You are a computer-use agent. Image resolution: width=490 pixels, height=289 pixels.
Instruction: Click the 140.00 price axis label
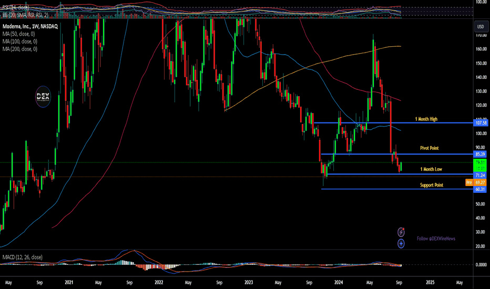pyautogui.click(x=481, y=77)
